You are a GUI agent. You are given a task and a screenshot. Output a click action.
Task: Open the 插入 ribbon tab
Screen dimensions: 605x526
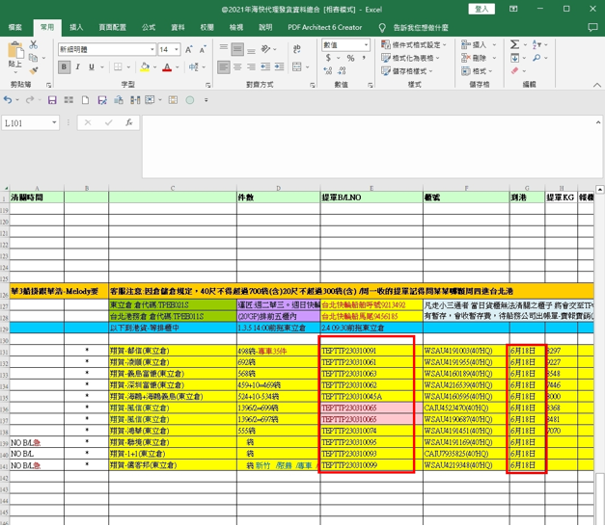(76, 28)
